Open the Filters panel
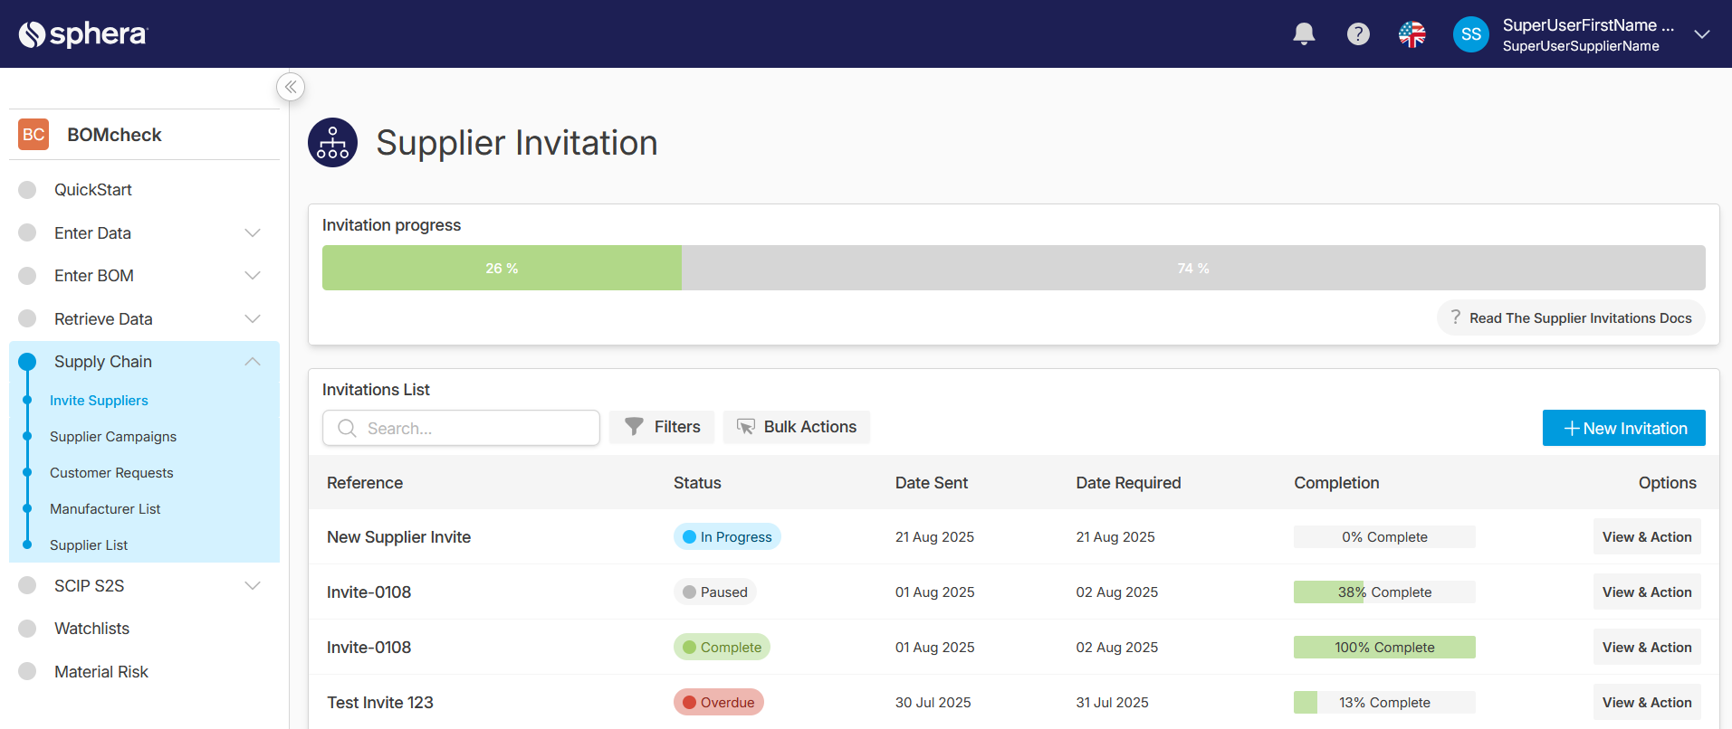1732x729 pixels. pos(662,427)
